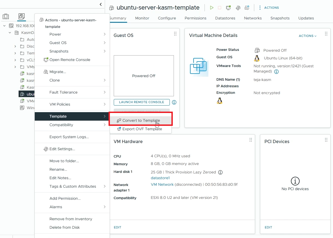Collapse the inventory panel with the chevron
Image resolution: width=333 pixels, height=238 pixels.
pos(100,4)
